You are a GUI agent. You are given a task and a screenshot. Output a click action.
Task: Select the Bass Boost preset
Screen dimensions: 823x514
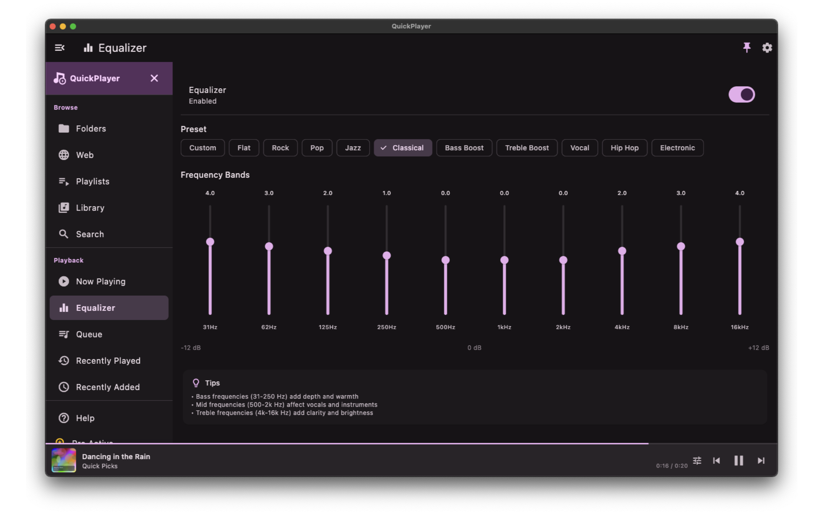coord(464,148)
